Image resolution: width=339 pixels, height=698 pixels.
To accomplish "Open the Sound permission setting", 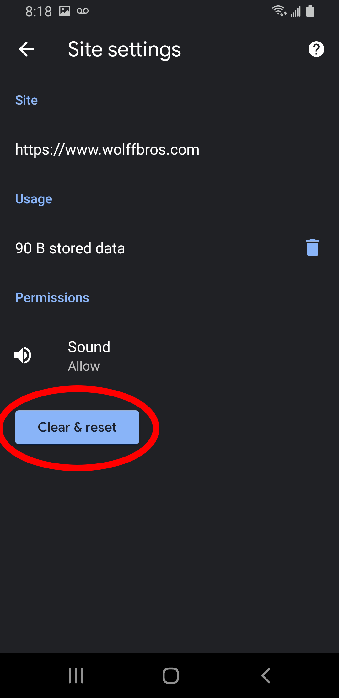I will tap(169, 356).
